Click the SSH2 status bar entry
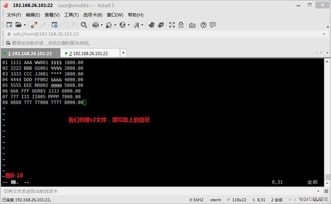This screenshot has height=204, width=331. pyautogui.click(x=197, y=200)
